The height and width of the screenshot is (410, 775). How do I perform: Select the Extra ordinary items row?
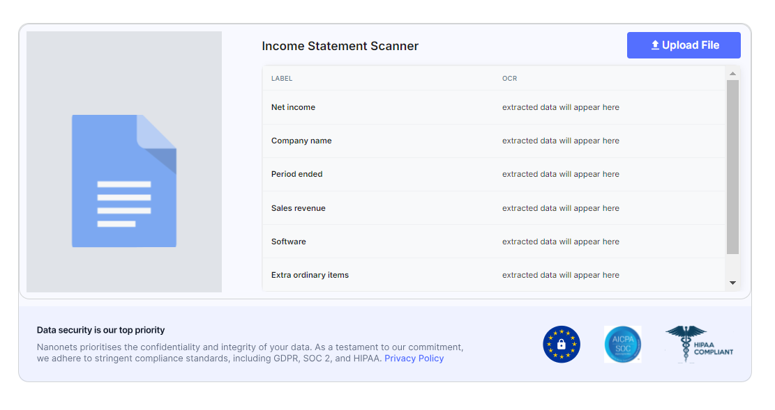[310, 274]
